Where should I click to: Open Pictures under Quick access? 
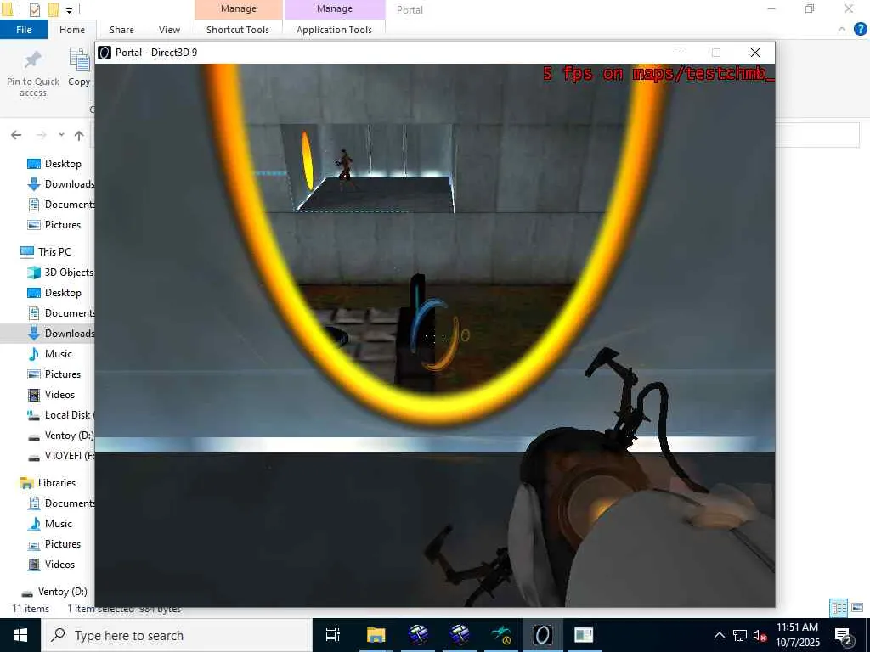click(x=62, y=224)
